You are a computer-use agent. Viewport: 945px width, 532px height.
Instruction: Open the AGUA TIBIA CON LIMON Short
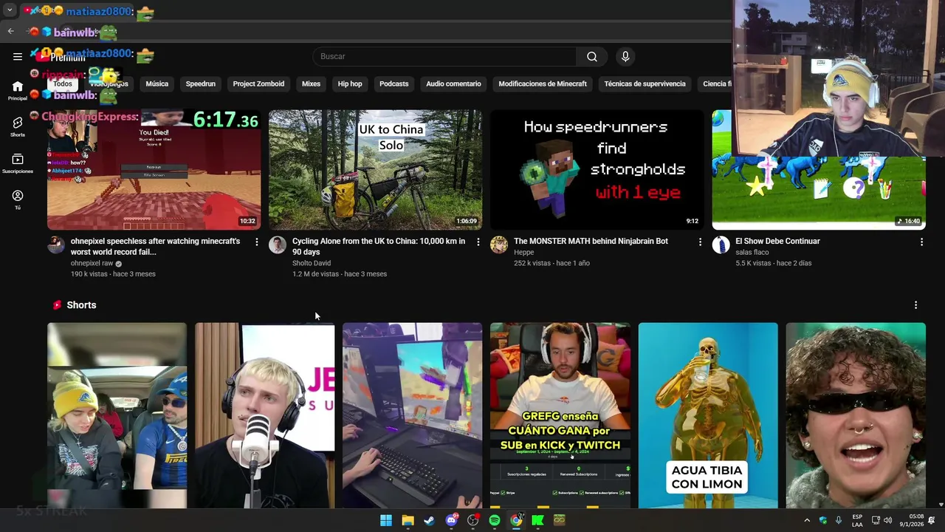point(708,415)
